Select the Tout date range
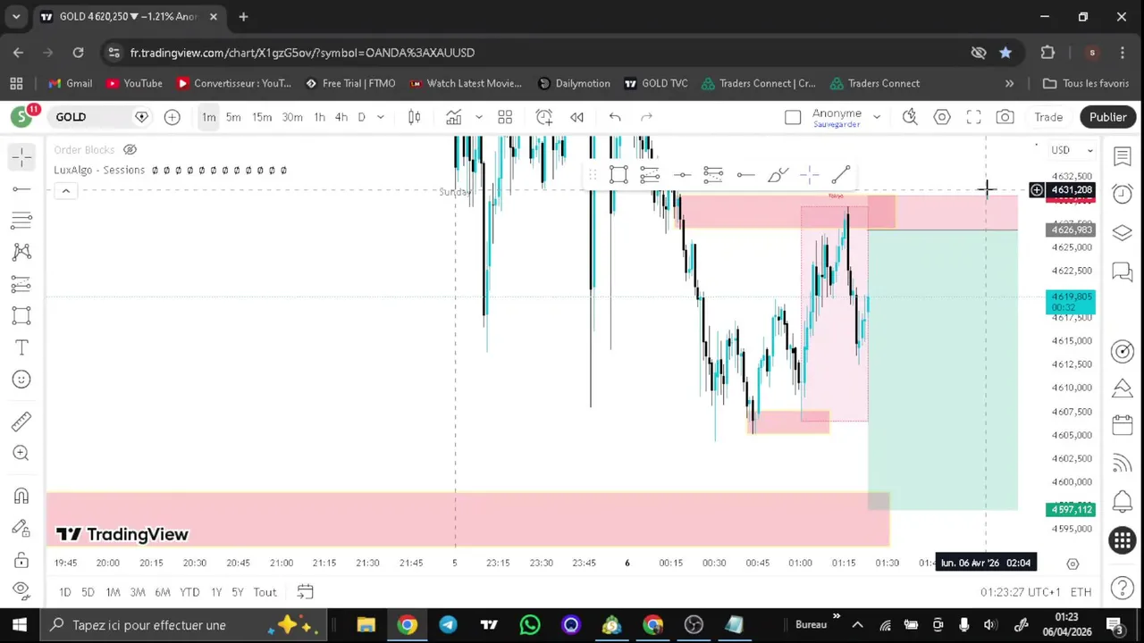 pos(265,592)
